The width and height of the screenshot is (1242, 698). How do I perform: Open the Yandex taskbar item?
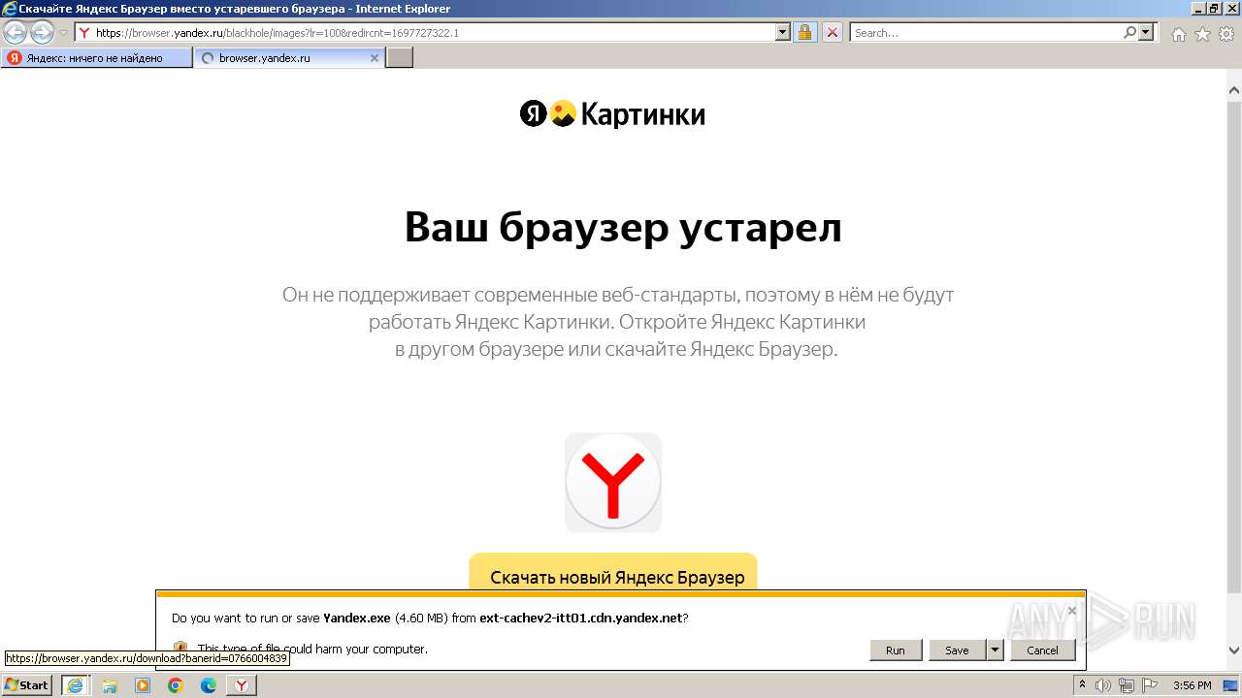coord(241,685)
